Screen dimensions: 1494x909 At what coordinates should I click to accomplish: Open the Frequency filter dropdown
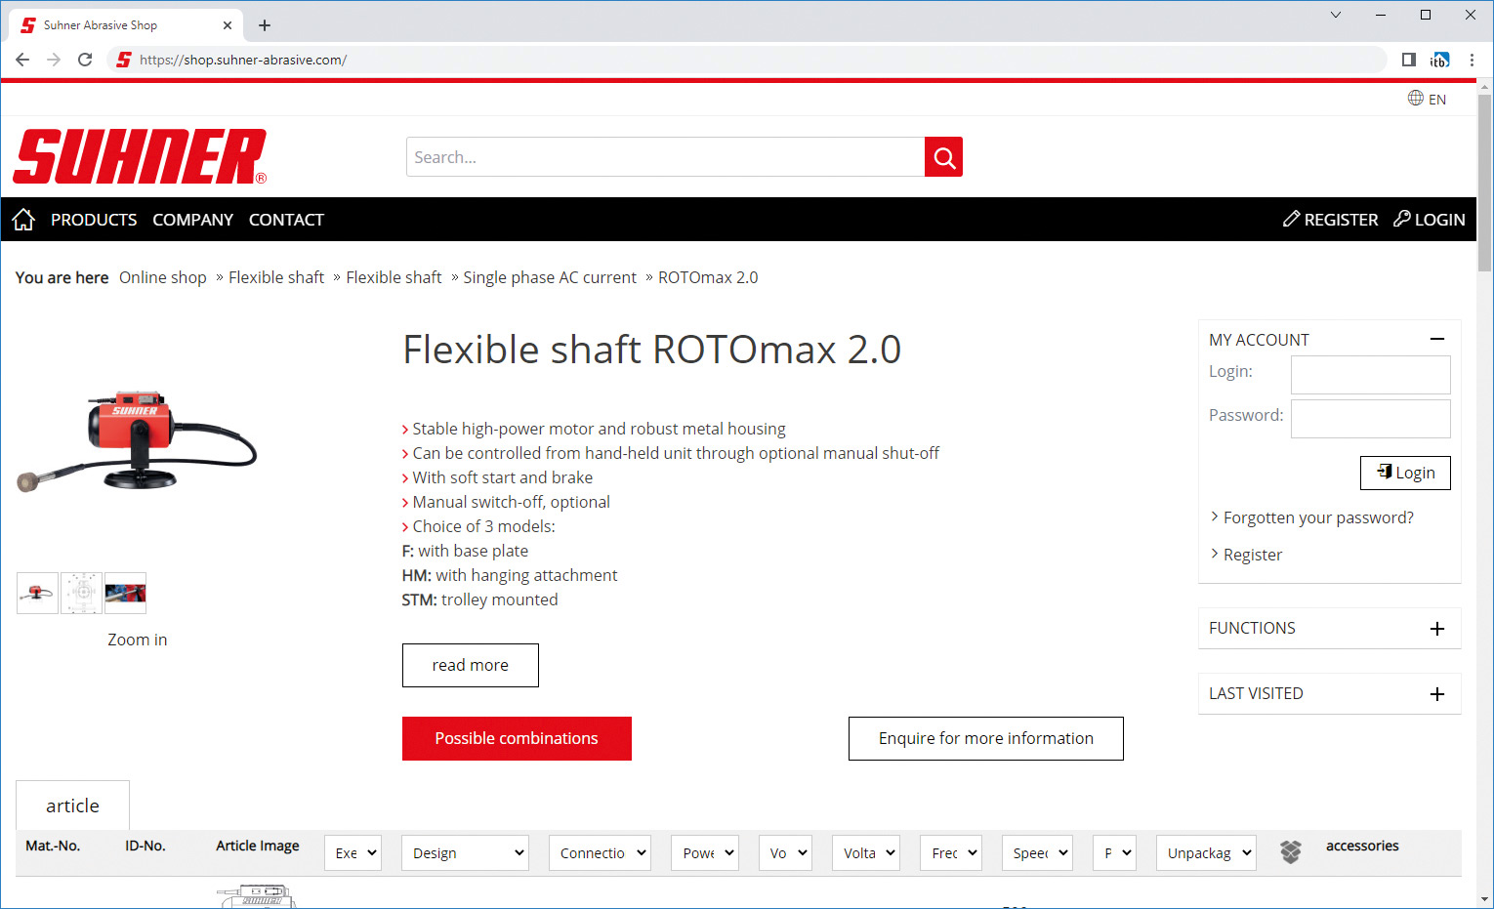coord(951,853)
